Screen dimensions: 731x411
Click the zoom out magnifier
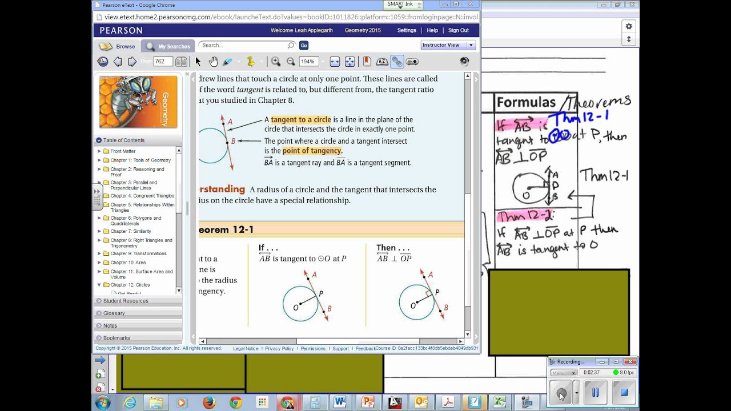point(291,62)
